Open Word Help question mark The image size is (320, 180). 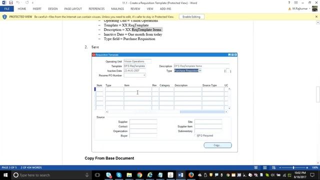pyautogui.click(x=289, y=2)
